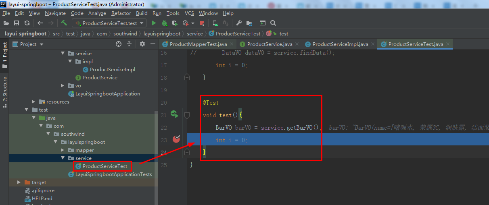Run ProductServiceTest.test with green play icon

click(154, 23)
